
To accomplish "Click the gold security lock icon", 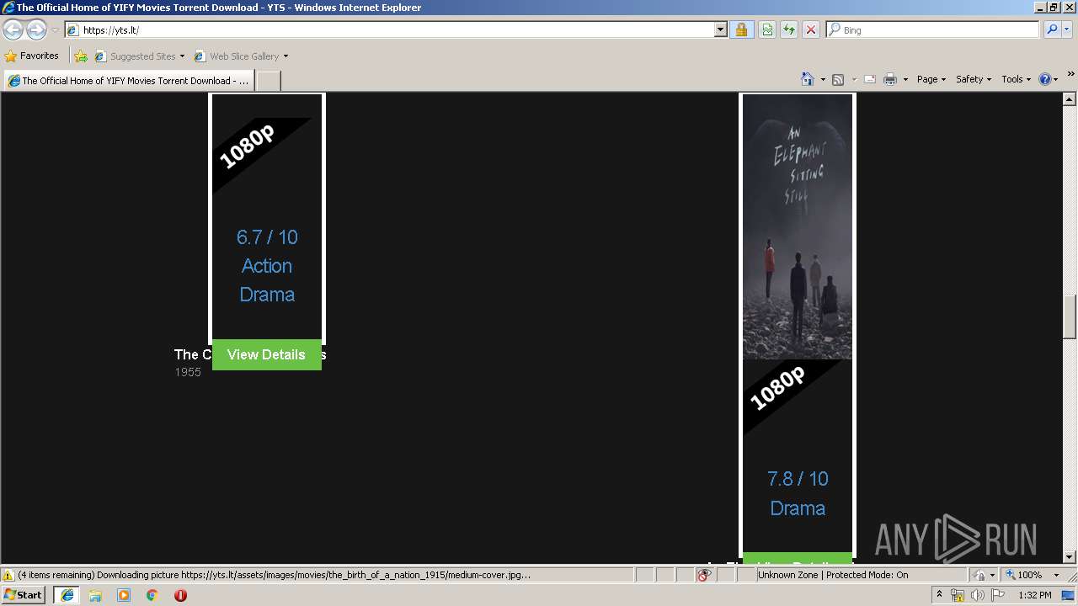I will 741,30.
